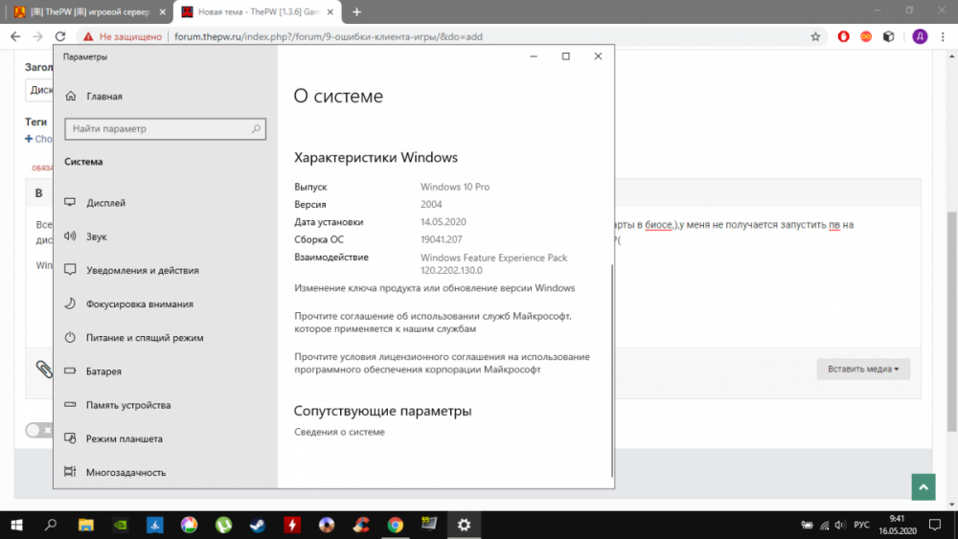The height and width of the screenshot is (539, 958).
Task: Toggle the switch below the forum editor
Action: click(39, 430)
